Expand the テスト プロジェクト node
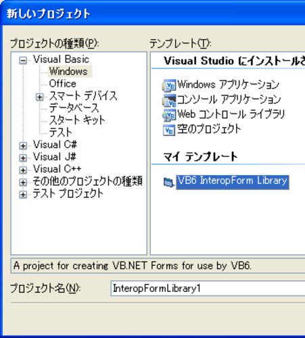Screen dimensions: 305x338 [23, 195]
